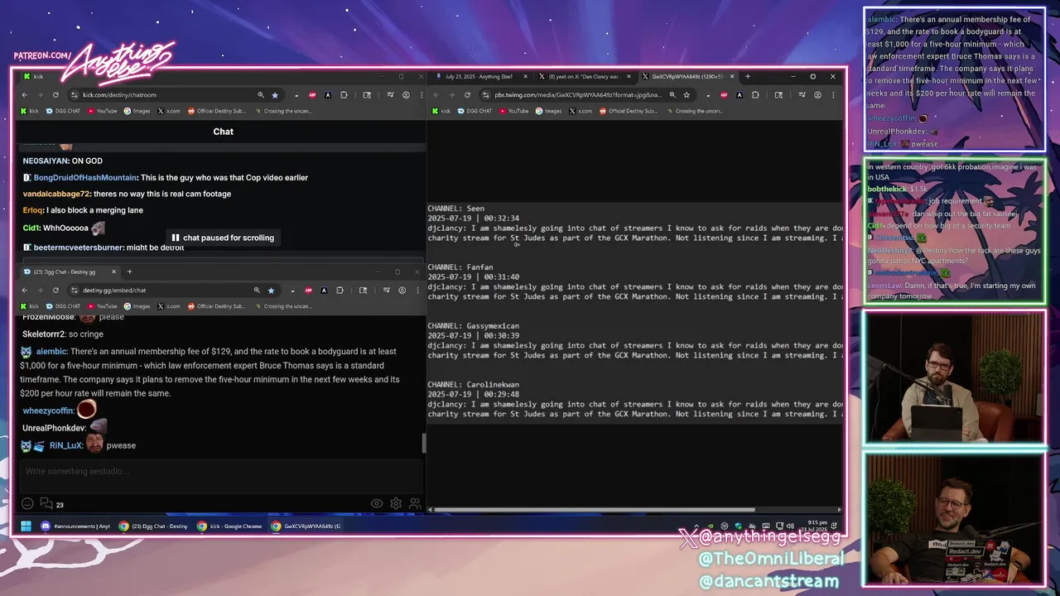
Task: Open Windows Start menu
Action: pos(26,526)
